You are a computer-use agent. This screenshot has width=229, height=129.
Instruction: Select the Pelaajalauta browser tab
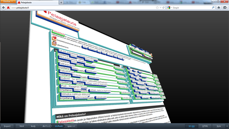click(x=38, y=3)
